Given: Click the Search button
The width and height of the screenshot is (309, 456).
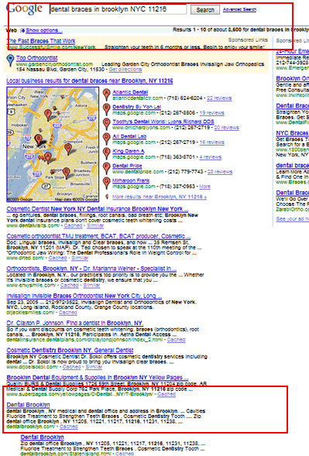Looking at the screenshot, I should (x=205, y=10).
